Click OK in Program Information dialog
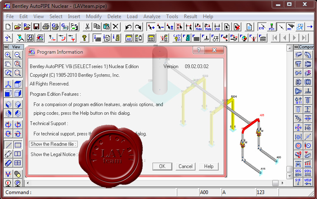 pyautogui.click(x=162, y=166)
